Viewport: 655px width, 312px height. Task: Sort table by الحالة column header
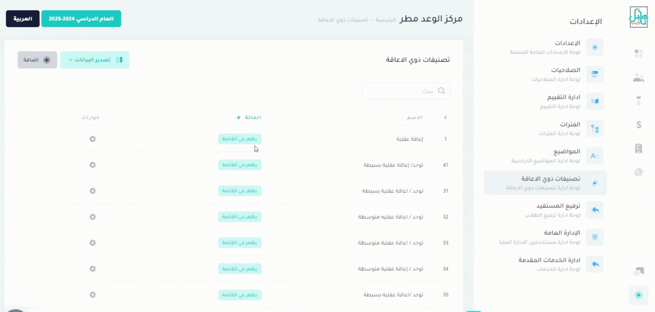click(249, 117)
